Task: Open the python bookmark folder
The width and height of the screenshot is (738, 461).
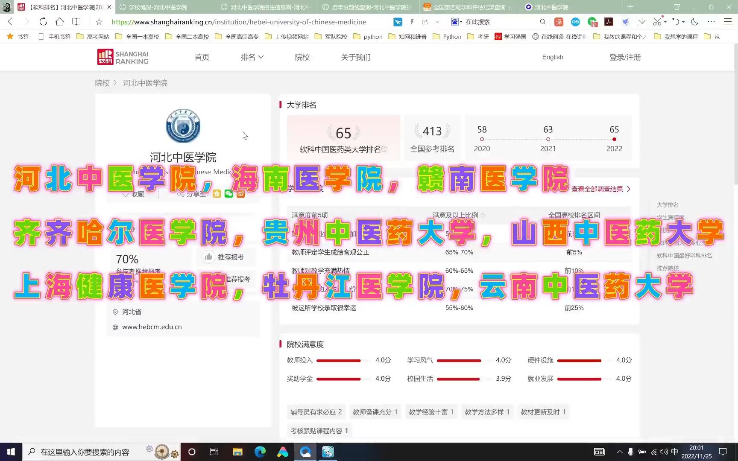Action: point(368,37)
